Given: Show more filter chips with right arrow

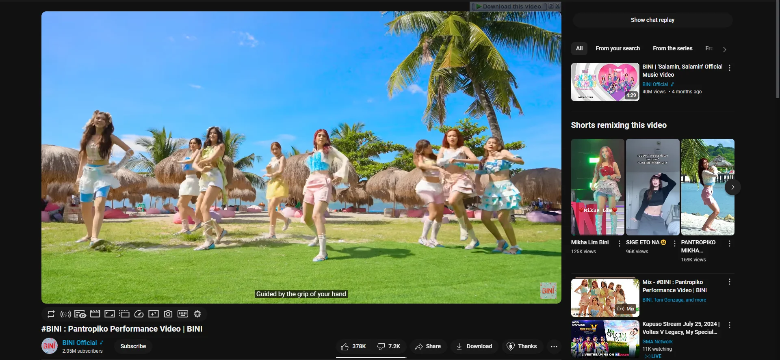Looking at the screenshot, I should (724, 49).
